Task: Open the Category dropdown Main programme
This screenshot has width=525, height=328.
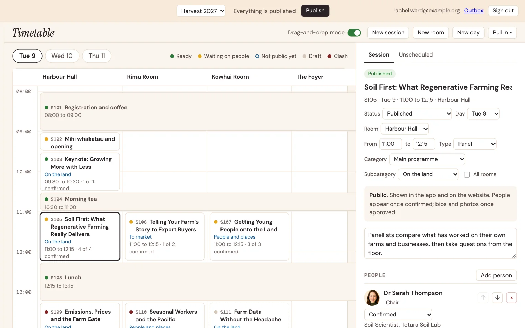Action: point(427,159)
